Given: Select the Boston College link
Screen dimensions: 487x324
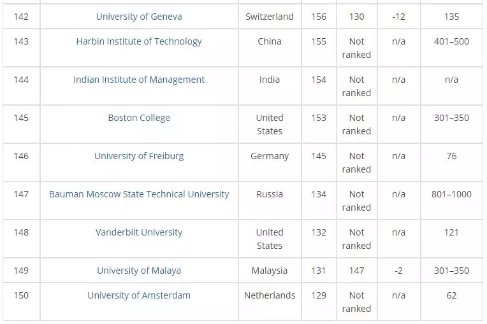Looking at the screenshot, I should (139, 118).
